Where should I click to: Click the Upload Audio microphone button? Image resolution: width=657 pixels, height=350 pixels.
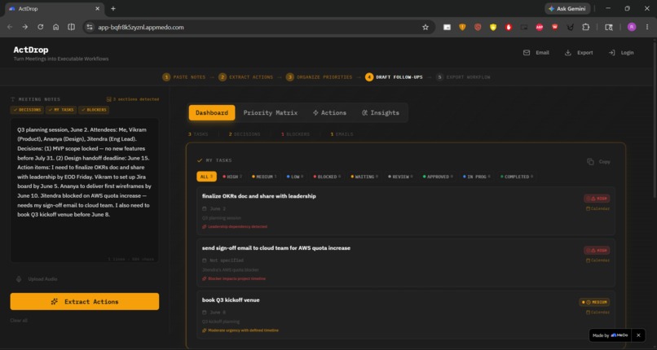[x=37, y=279]
